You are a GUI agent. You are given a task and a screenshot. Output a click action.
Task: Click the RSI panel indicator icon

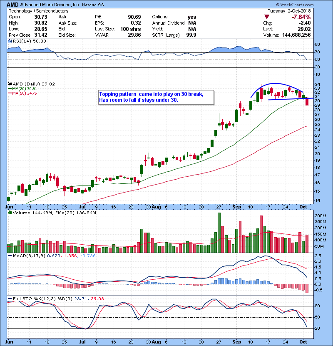click(10, 41)
